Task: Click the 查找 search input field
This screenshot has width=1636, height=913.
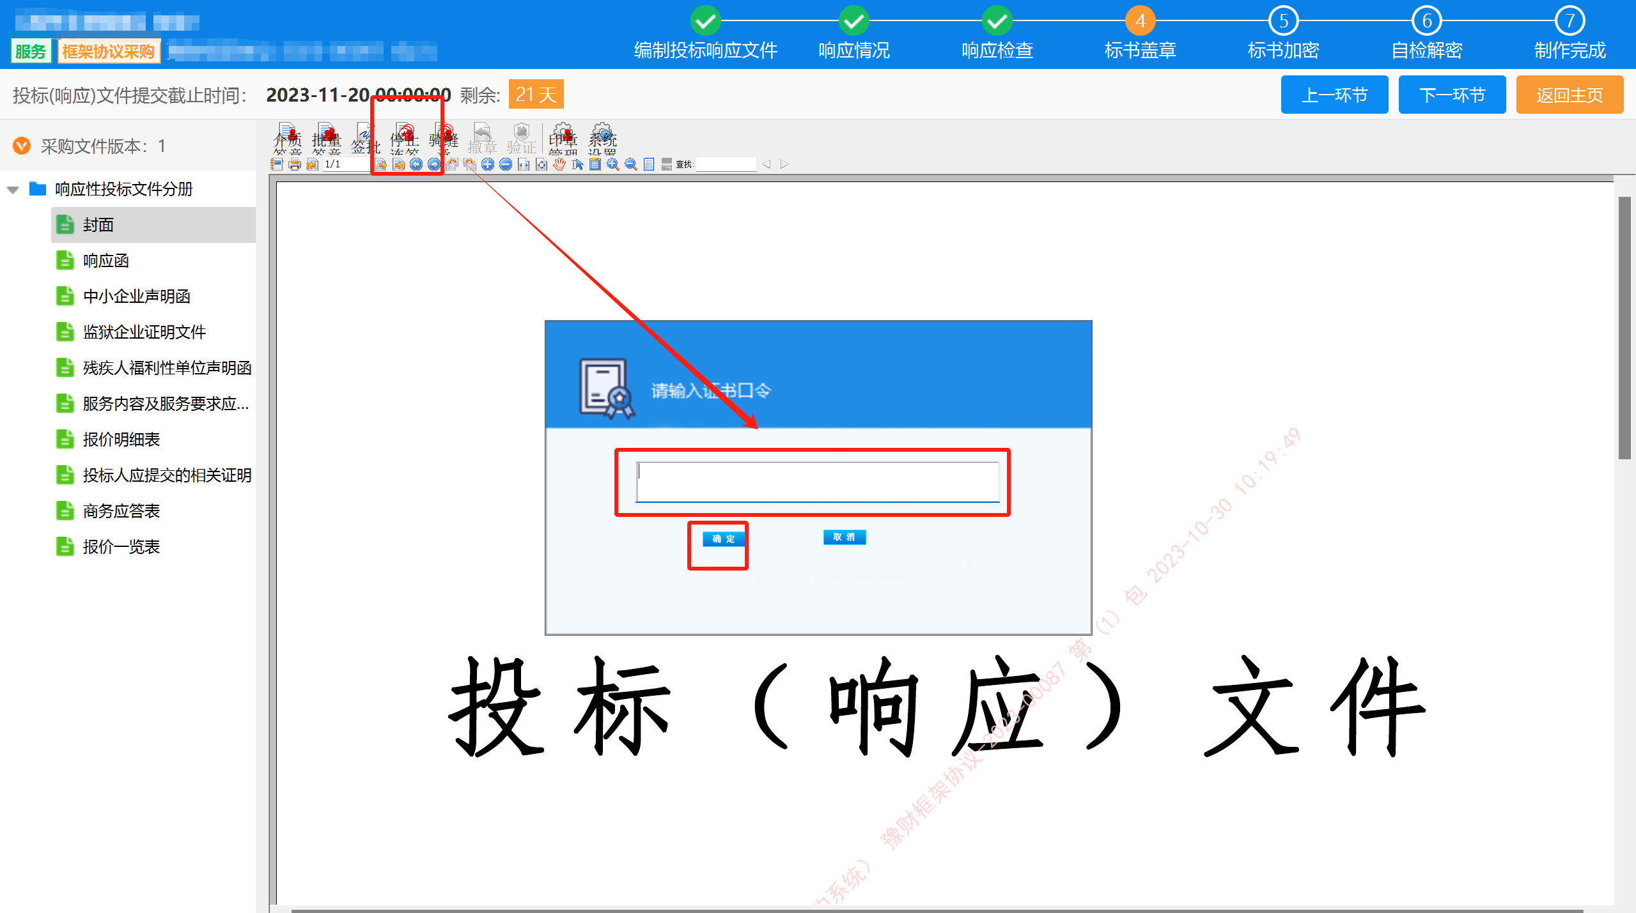Action: (726, 164)
